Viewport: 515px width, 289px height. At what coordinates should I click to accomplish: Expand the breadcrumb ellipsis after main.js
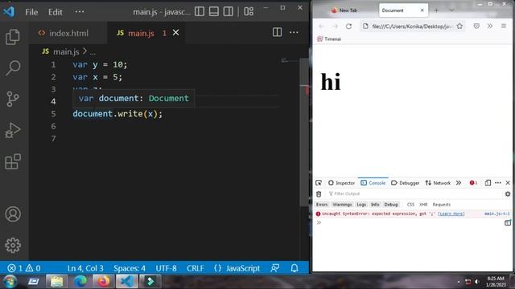click(x=93, y=51)
